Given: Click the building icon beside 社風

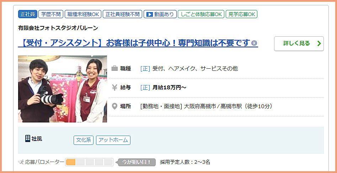Looking at the screenshot, I should click(x=27, y=138).
